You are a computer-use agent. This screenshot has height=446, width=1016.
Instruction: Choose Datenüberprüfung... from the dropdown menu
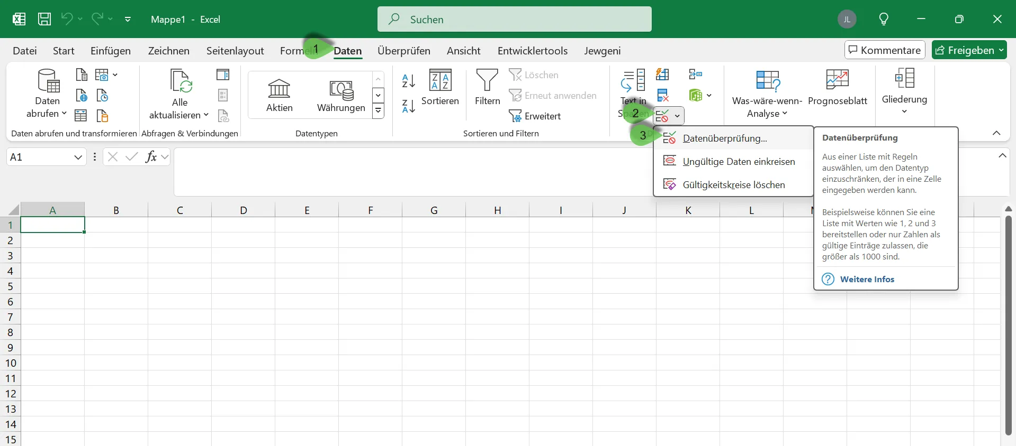(x=734, y=138)
